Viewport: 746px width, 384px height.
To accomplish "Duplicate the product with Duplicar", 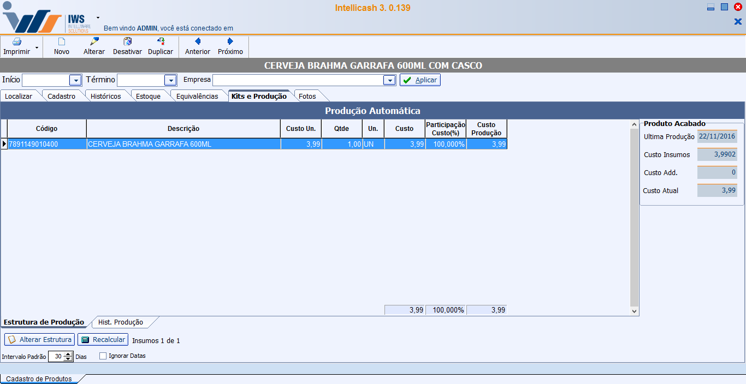I will (161, 46).
